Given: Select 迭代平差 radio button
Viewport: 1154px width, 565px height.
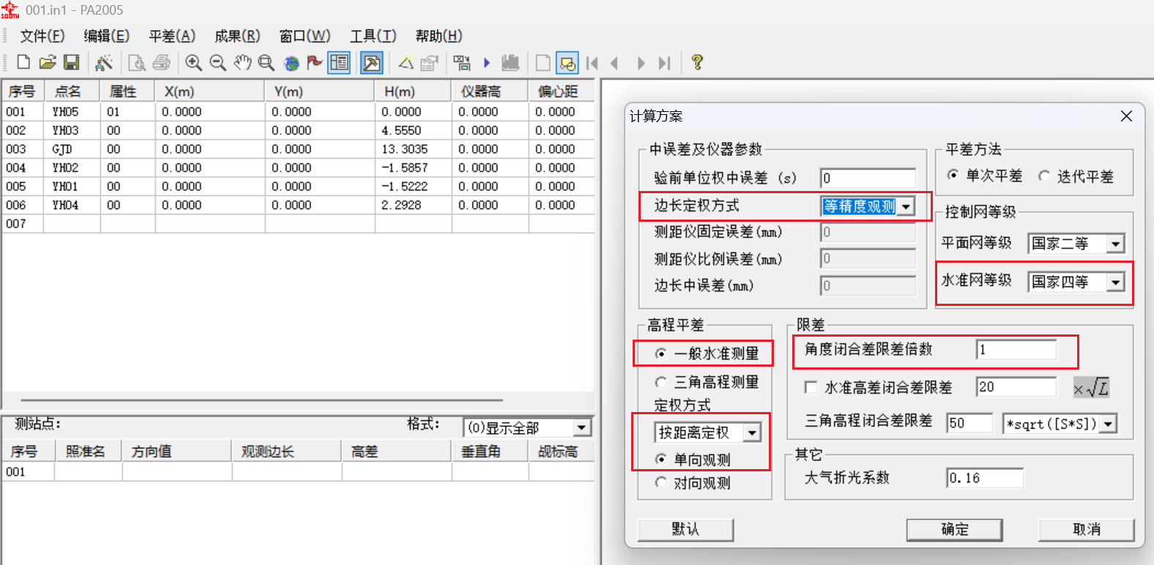Looking at the screenshot, I should click(x=1044, y=176).
